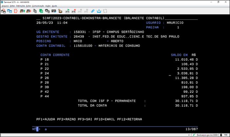Click the blue download tray icon
This screenshot has width=230, height=137.
(99, 11)
